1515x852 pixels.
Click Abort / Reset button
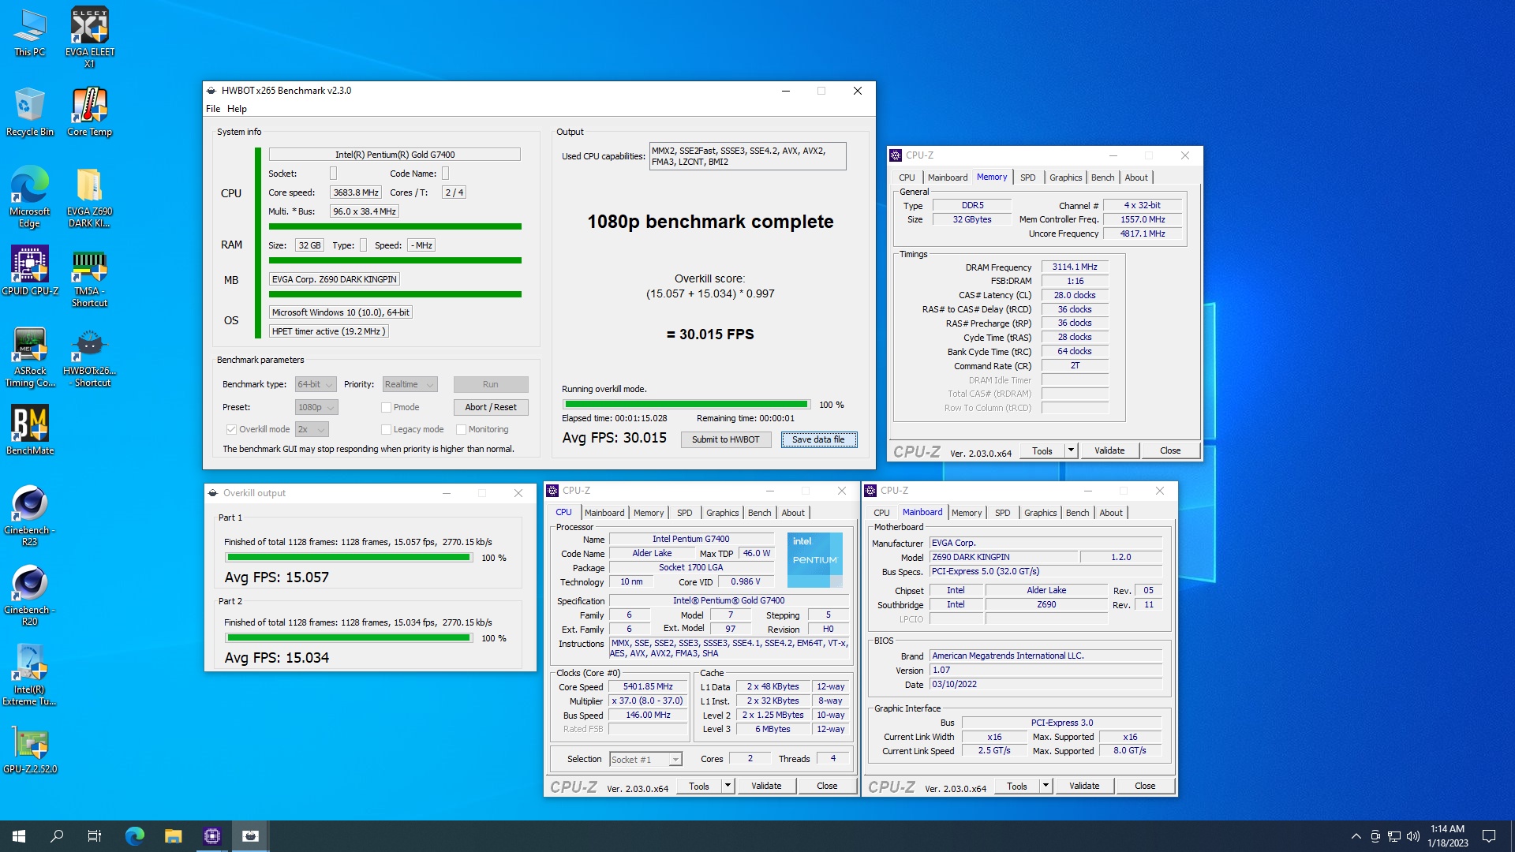(491, 407)
